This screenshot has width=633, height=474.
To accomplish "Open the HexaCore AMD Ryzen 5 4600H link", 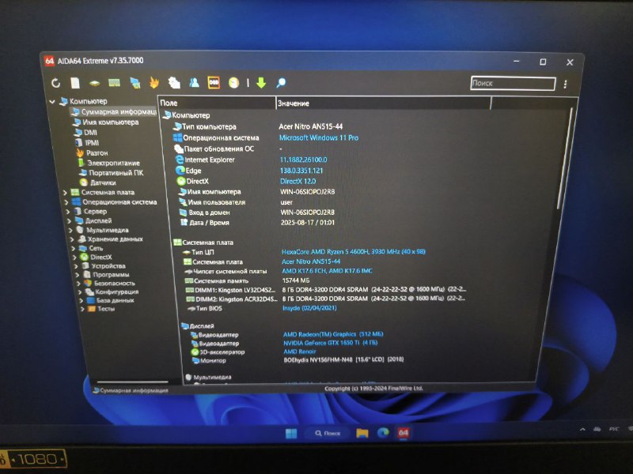I will [x=353, y=251].
